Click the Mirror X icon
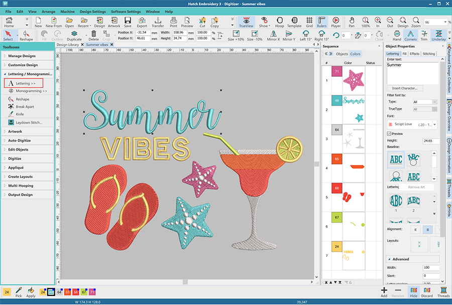 pyautogui.click(x=273, y=36)
